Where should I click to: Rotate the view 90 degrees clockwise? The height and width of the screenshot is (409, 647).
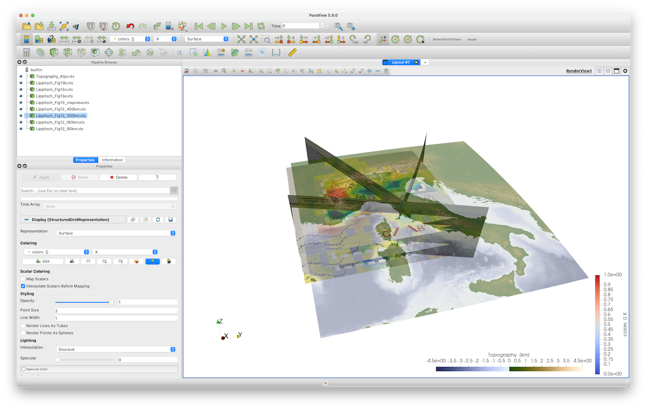click(353, 39)
